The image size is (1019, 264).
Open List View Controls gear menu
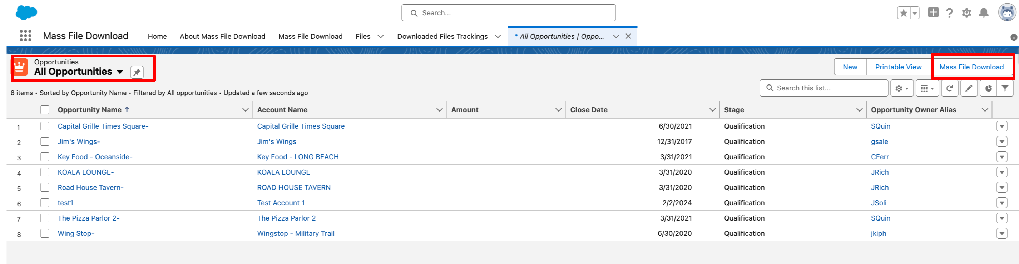click(902, 88)
